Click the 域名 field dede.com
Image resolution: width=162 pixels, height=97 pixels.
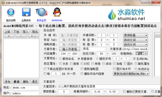tap(26, 88)
